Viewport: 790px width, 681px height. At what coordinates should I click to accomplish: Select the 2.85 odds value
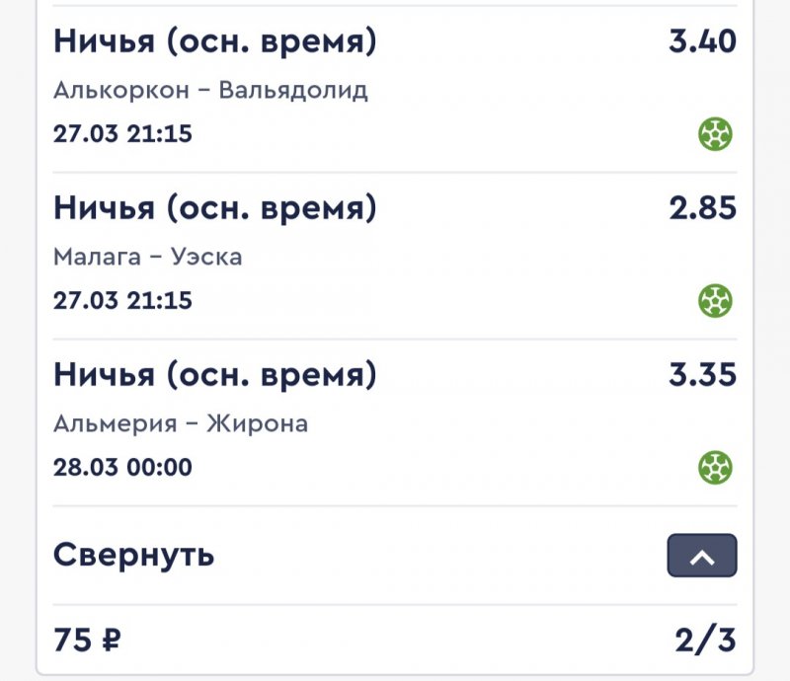tap(702, 209)
